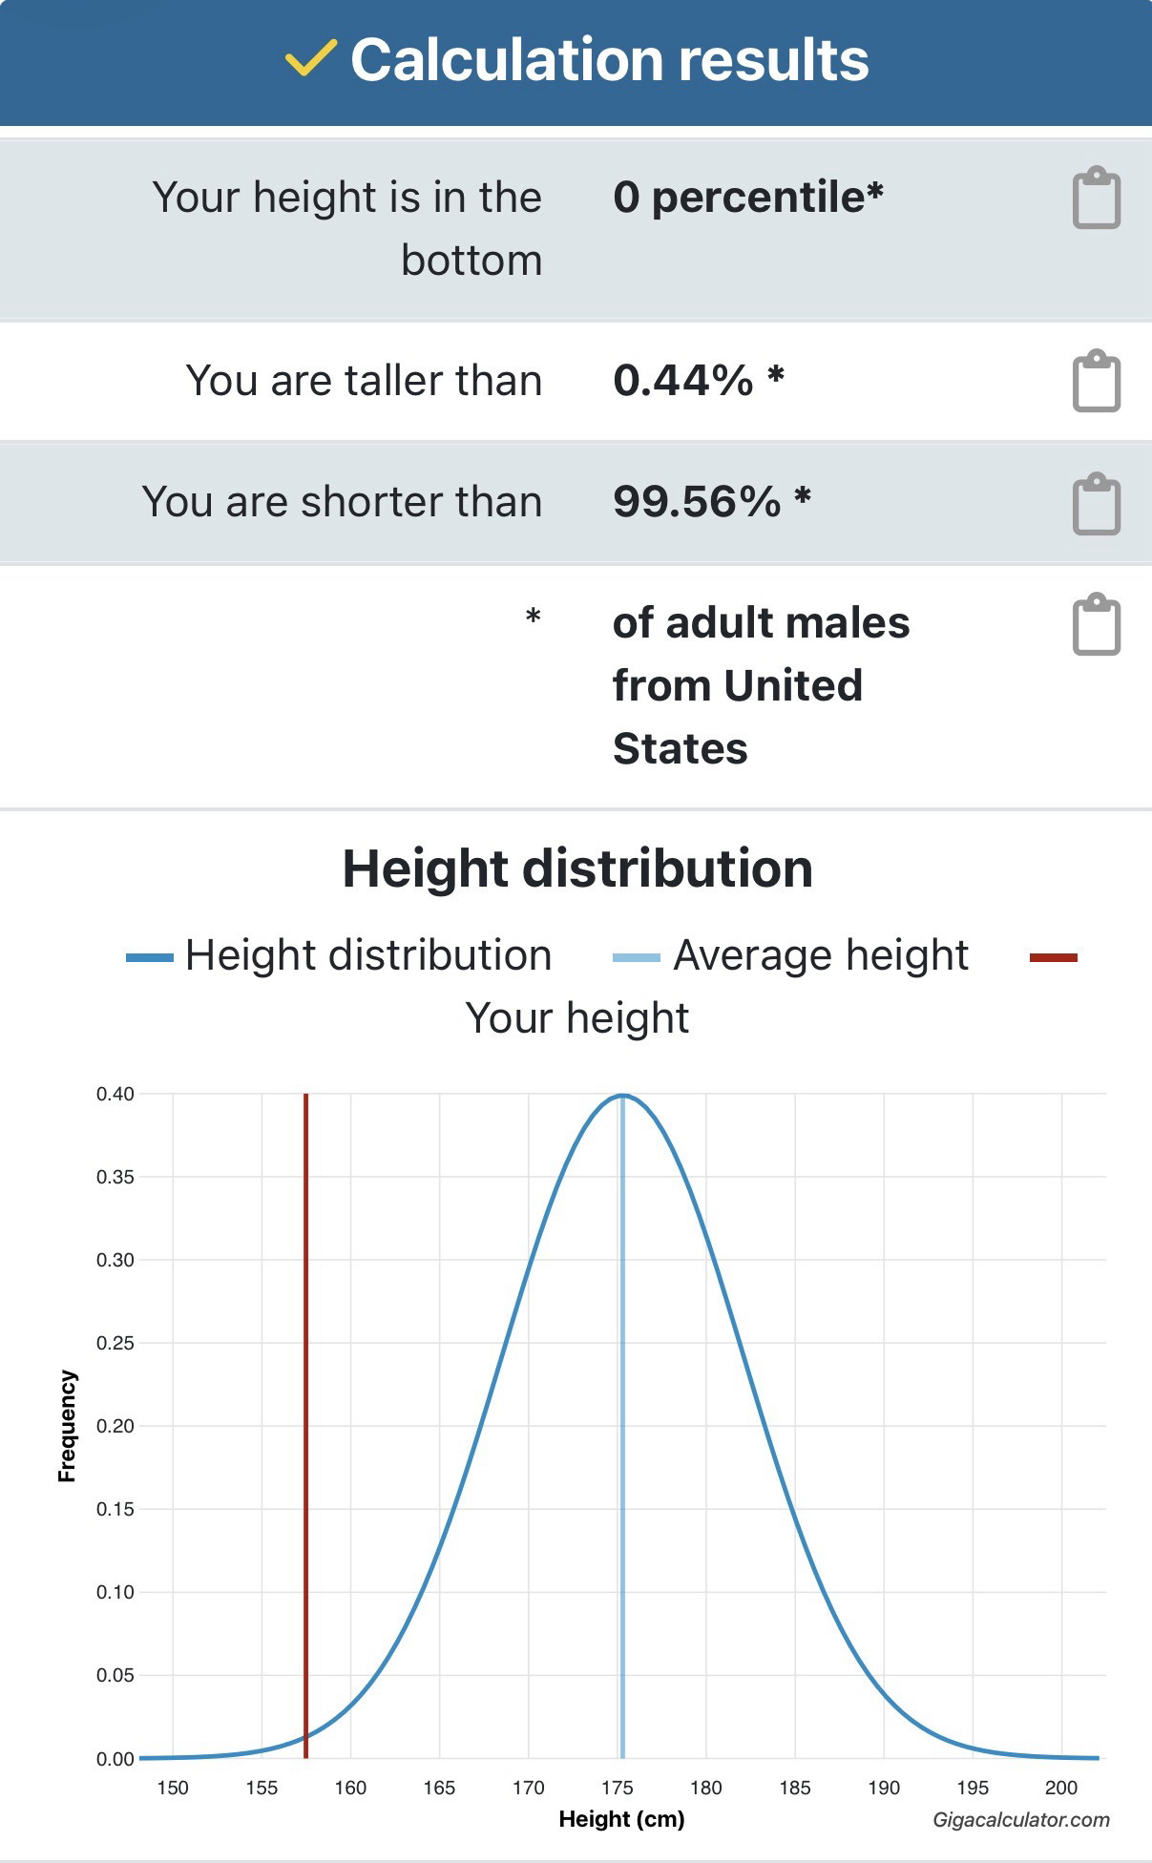This screenshot has height=1863, width=1152.
Task: Open the Gigacalculator.com watermark link
Action: pyautogui.click(x=1020, y=1820)
